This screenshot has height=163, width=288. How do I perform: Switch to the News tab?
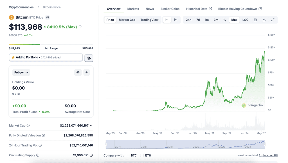point(150,9)
